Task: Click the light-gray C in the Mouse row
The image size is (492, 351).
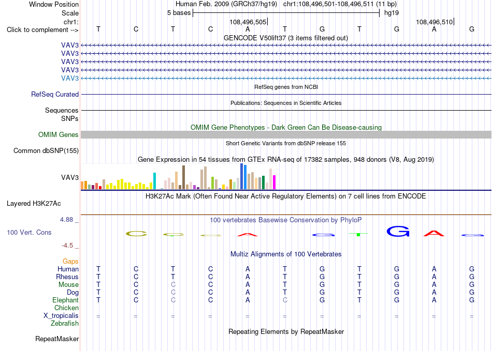Action: 173,285
